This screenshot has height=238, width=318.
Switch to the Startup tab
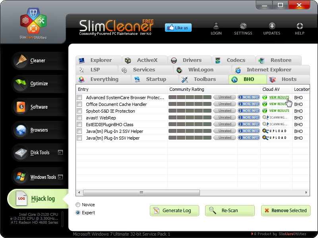click(155, 79)
